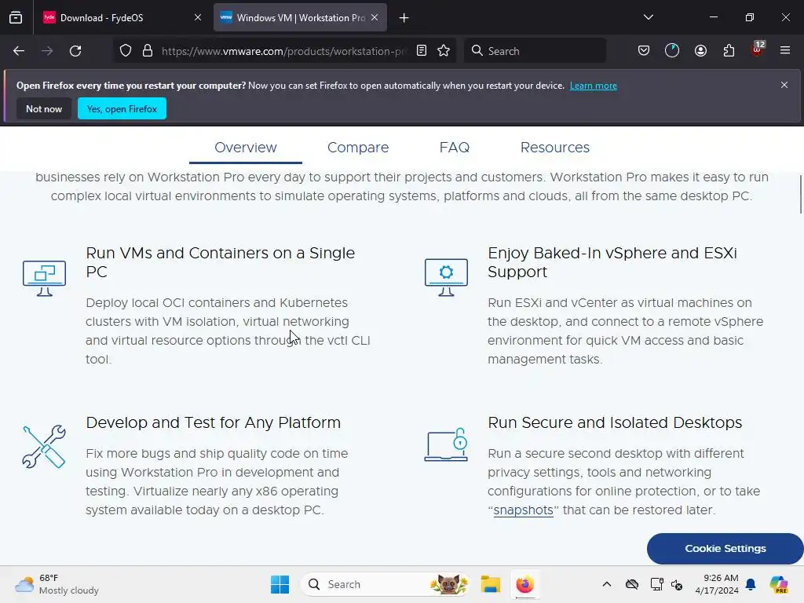Click the page vertical scrollbar thumb
Image resolution: width=804 pixels, height=603 pixels.
[x=801, y=195]
